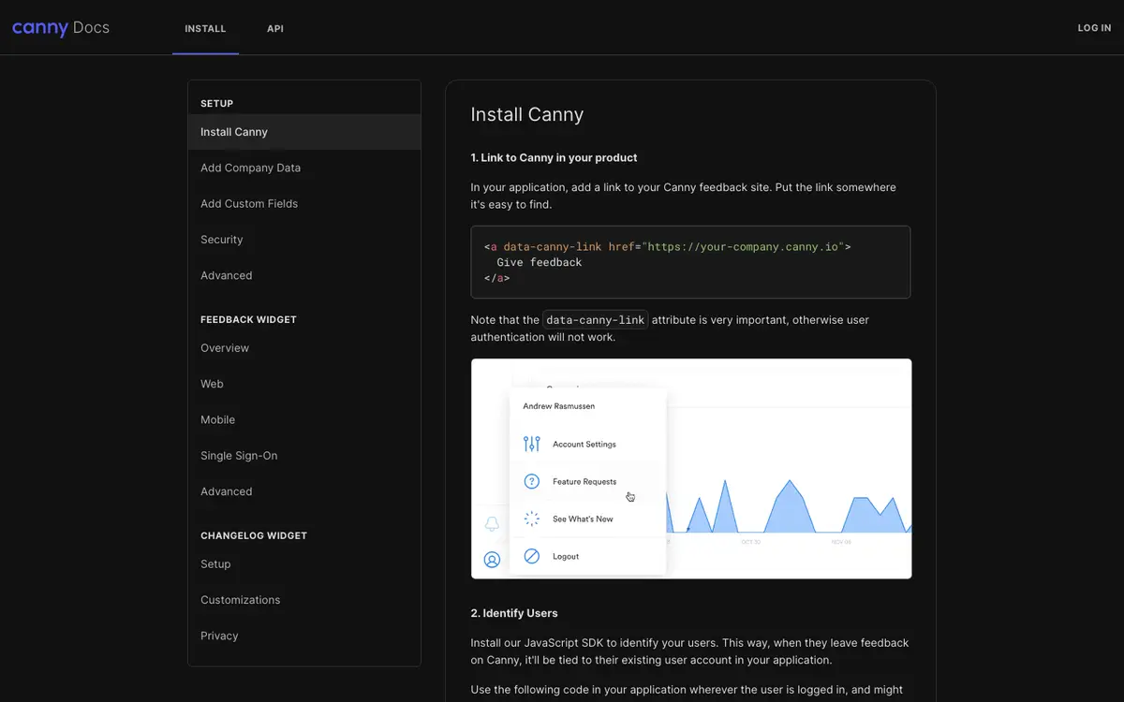Image resolution: width=1124 pixels, height=702 pixels.
Task: Click the SETUP section header
Action: (x=217, y=104)
